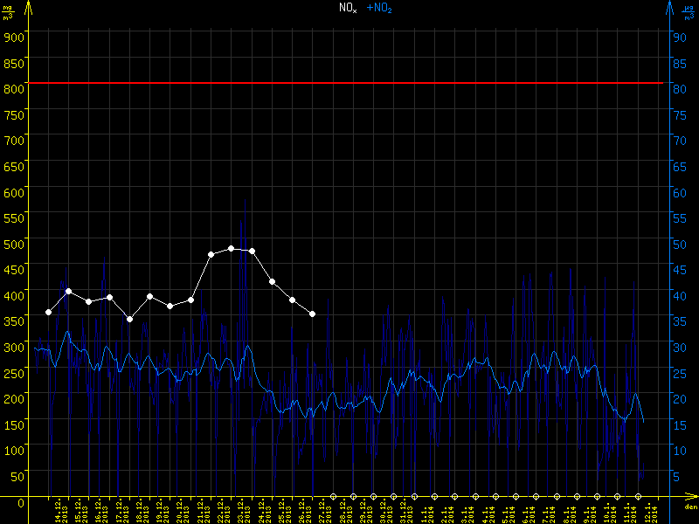Viewport: 699px width, 524px height.
Task: Select the first white NOx data point
Action: [x=48, y=312]
